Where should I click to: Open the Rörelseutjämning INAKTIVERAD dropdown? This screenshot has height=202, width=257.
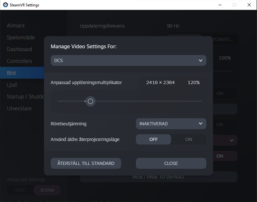pos(171,124)
